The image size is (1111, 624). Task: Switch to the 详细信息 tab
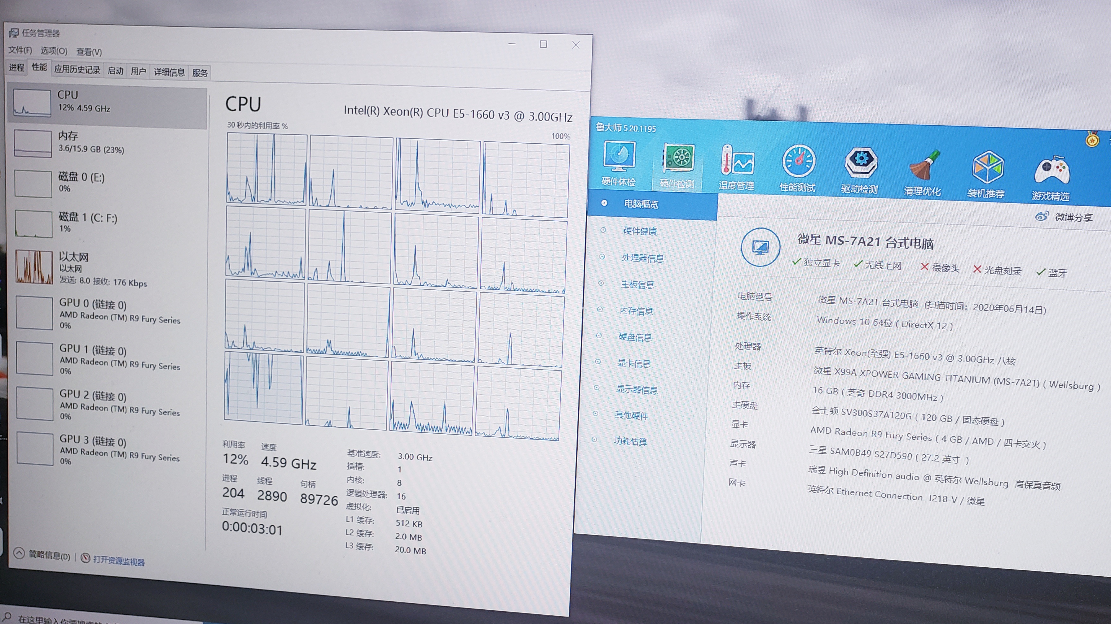(169, 72)
